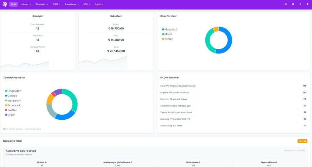Click the cube logo in the navbar
Screen dimensions: 312x167
[x=5, y=4]
